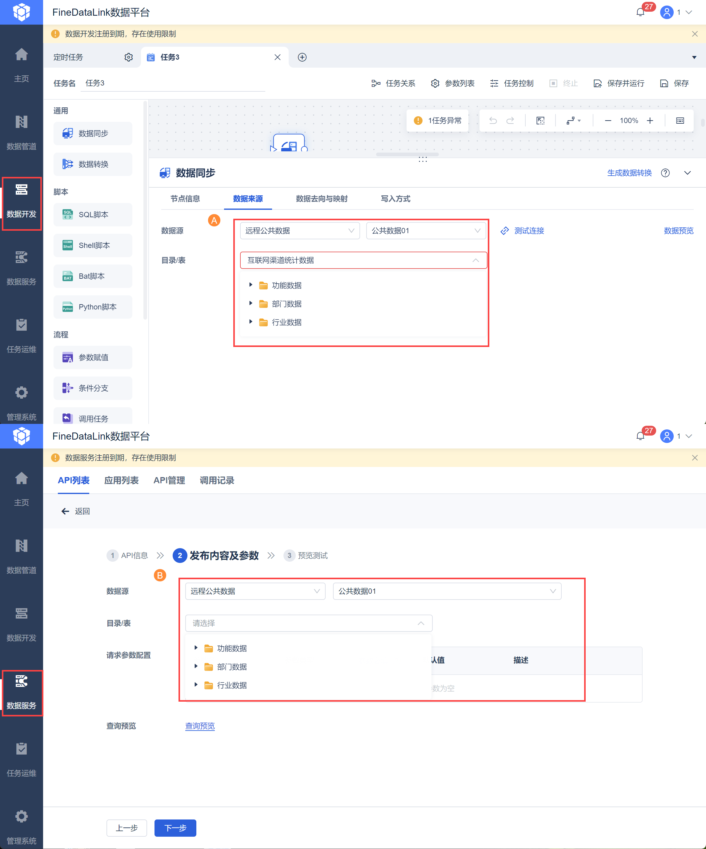Expand 行业数据 folder in the API tree
This screenshot has width=706, height=849.
[196, 685]
